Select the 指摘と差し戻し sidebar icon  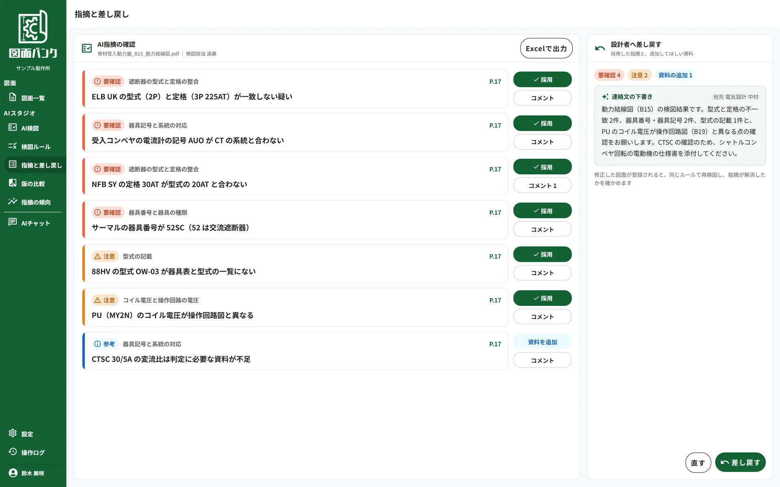tap(13, 165)
